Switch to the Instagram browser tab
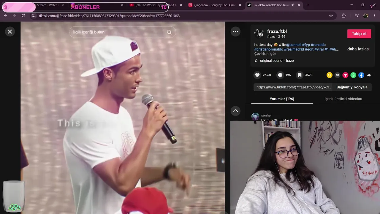 coord(96,5)
